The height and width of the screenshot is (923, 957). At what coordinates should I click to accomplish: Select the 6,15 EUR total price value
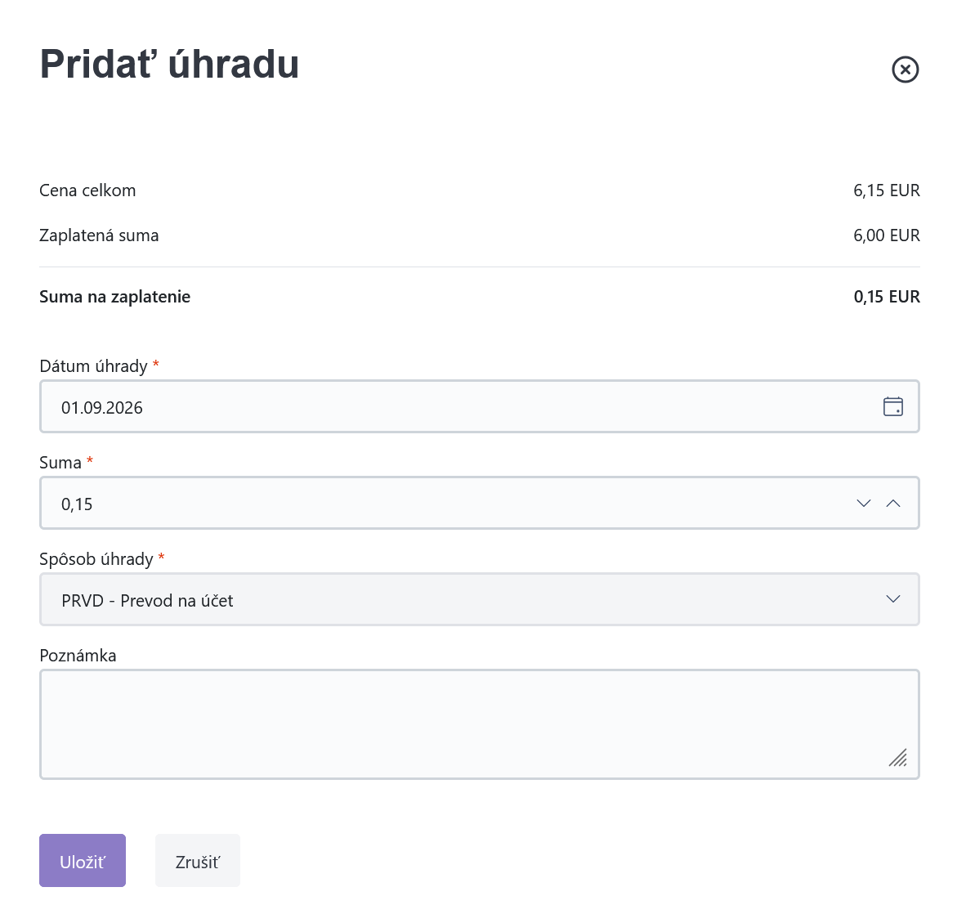[887, 190]
